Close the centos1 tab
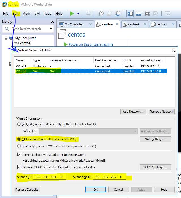 pos(173,24)
